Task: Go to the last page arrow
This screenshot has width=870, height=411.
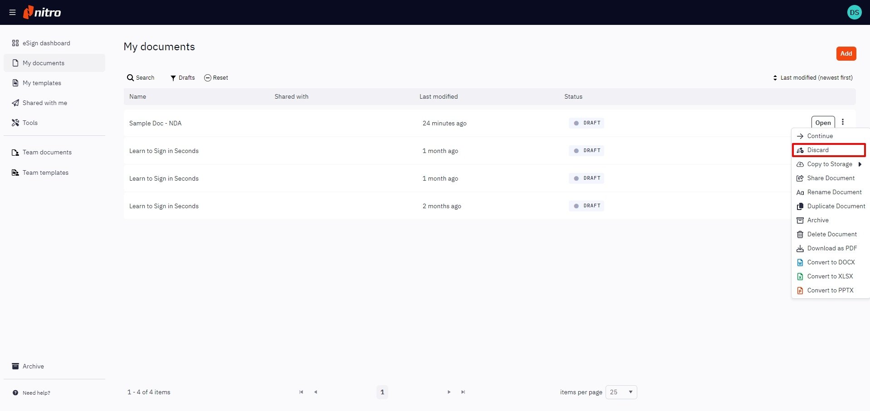Action: [463, 392]
